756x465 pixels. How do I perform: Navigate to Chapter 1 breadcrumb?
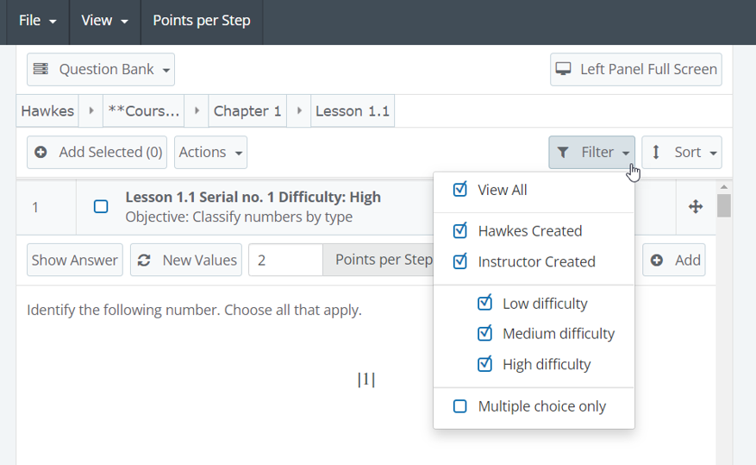point(247,111)
